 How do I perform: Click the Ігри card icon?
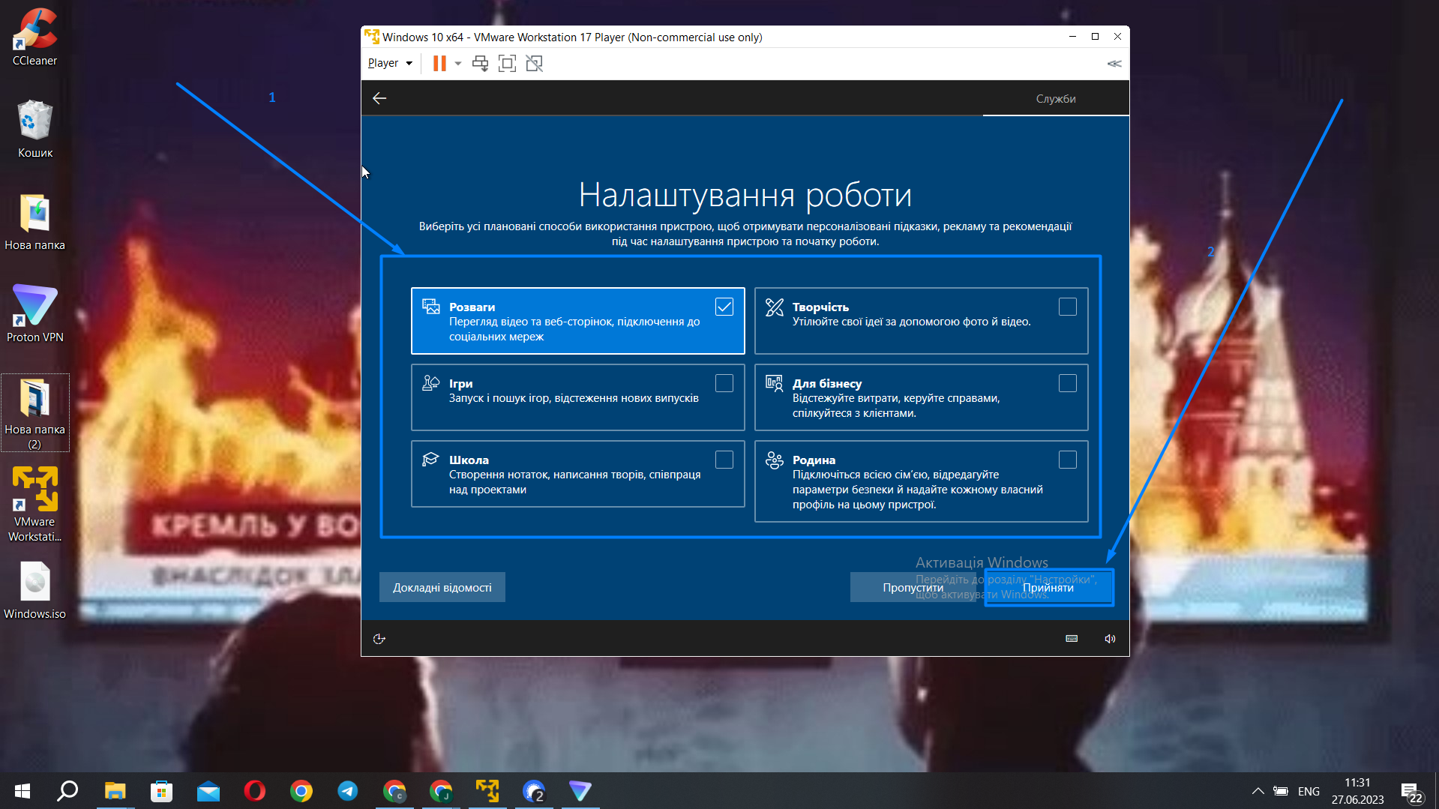pyautogui.click(x=430, y=383)
